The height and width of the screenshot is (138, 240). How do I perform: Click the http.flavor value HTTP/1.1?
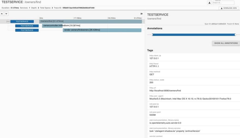click(x=154, y=66)
